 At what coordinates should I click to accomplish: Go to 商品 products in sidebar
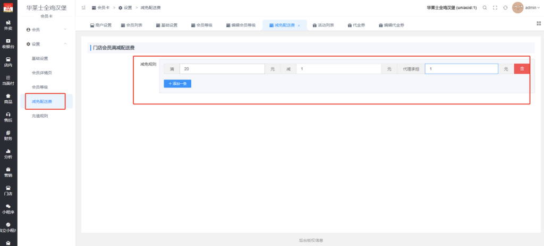(x=8, y=98)
